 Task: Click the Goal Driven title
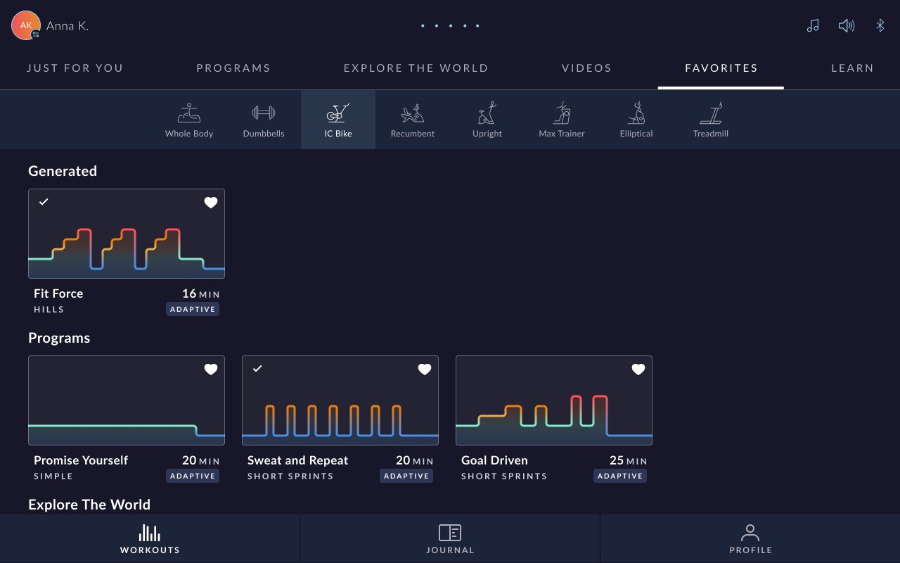494,460
